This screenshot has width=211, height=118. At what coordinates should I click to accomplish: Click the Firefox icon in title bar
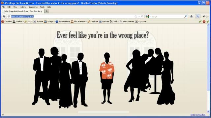coord(2,3)
